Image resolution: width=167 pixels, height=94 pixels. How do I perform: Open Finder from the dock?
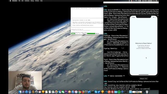pyautogui.click(x=20, y=92)
